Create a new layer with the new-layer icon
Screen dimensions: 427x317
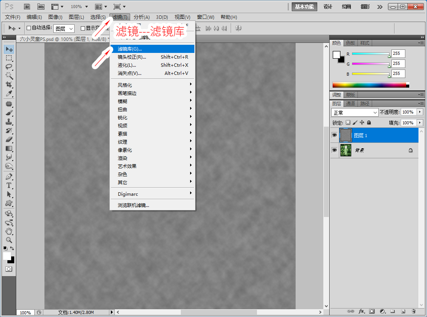(x=403, y=311)
